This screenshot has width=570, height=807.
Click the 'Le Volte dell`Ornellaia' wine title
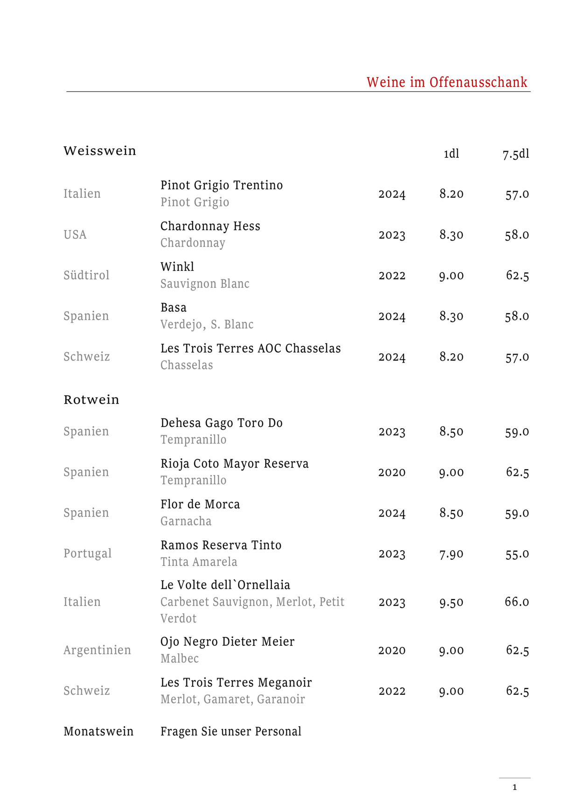click(x=225, y=585)
